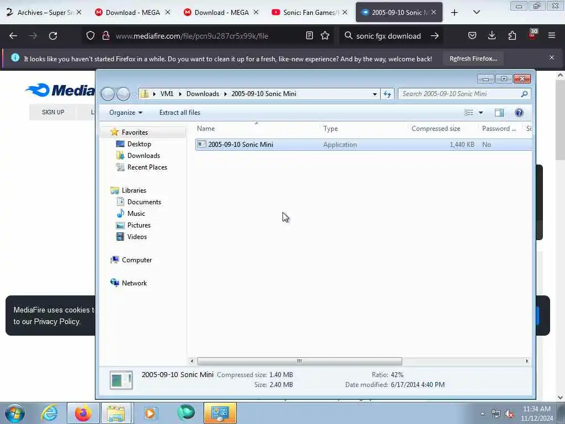Click the Explorer Back button
This screenshot has width=565, height=424.
click(108, 94)
